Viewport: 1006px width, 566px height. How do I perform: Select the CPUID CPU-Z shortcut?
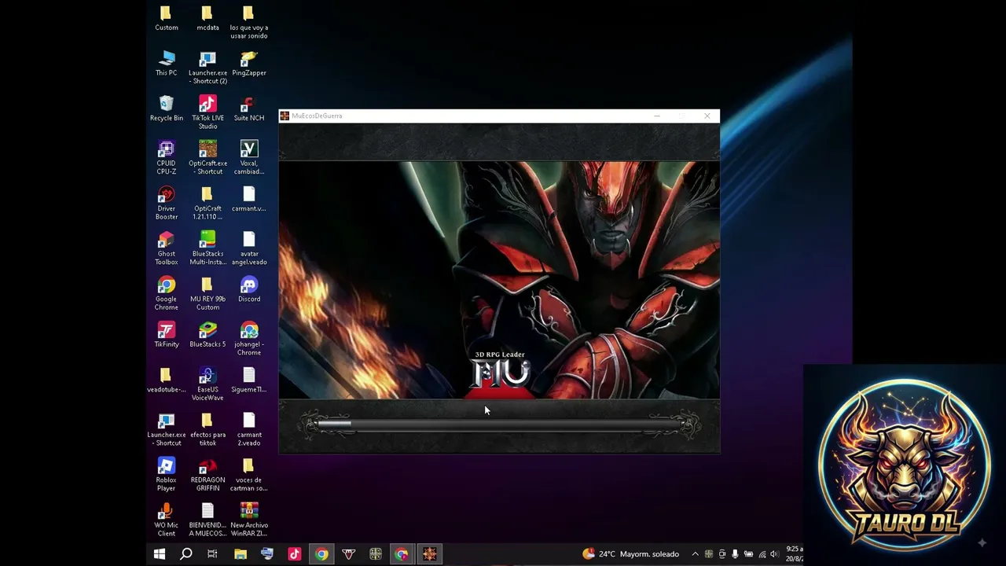[166, 159]
